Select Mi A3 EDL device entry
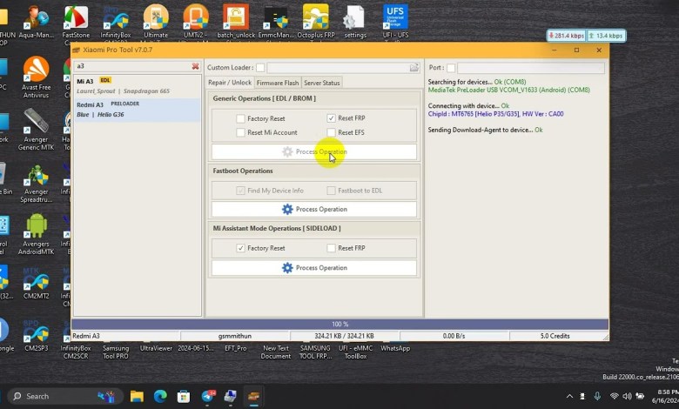 coord(137,86)
